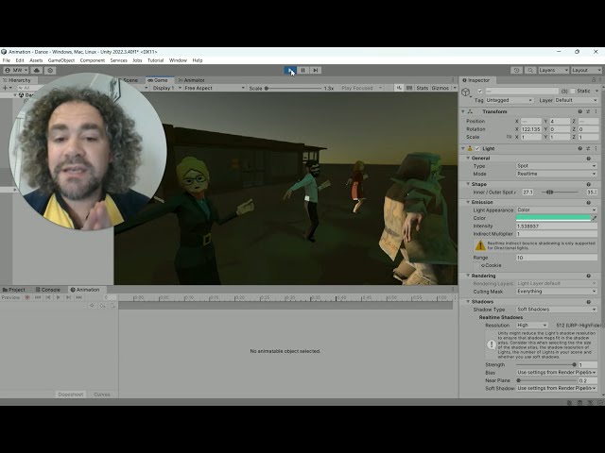Switch to Curves view in Animation
This screenshot has width=605, height=453.
[x=102, y=394]
